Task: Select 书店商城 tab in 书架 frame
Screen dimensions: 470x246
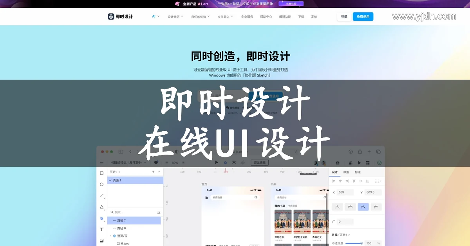Action: (x=293, y=206)
